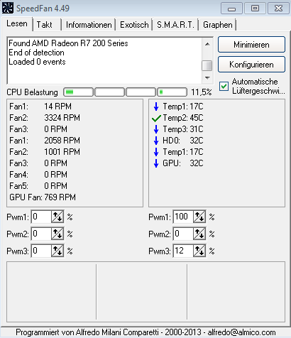
Task: Click the green checkmark icon beside Temp2
Action: coord(156,118)
